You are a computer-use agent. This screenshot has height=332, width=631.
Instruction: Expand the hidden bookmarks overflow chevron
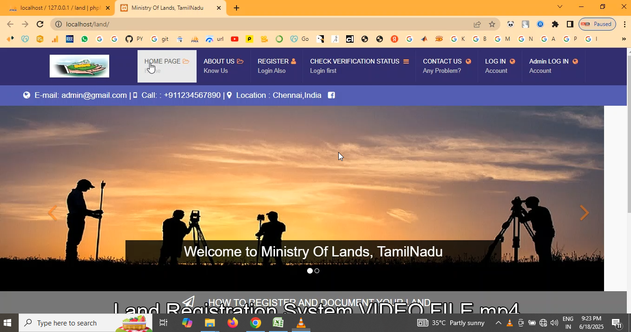624,39
